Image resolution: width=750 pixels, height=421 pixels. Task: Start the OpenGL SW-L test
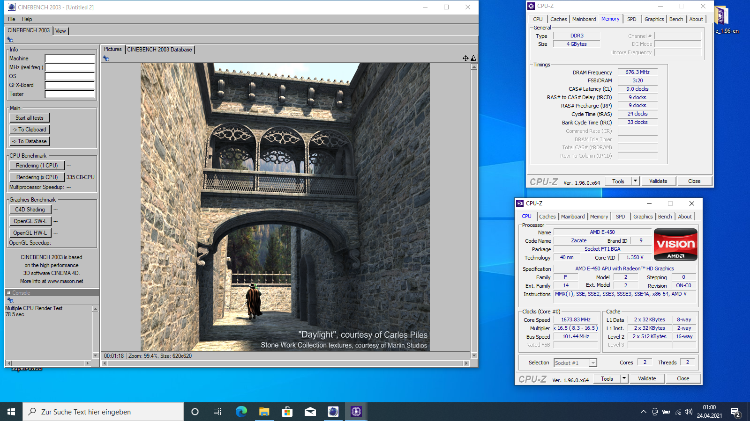30,221
